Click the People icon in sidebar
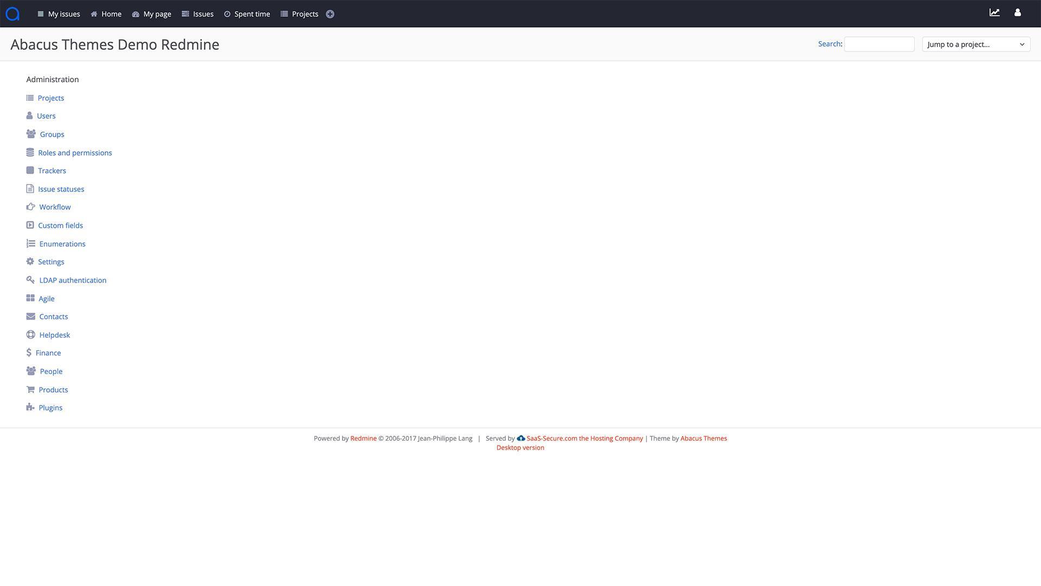 [x=30, y=371]
